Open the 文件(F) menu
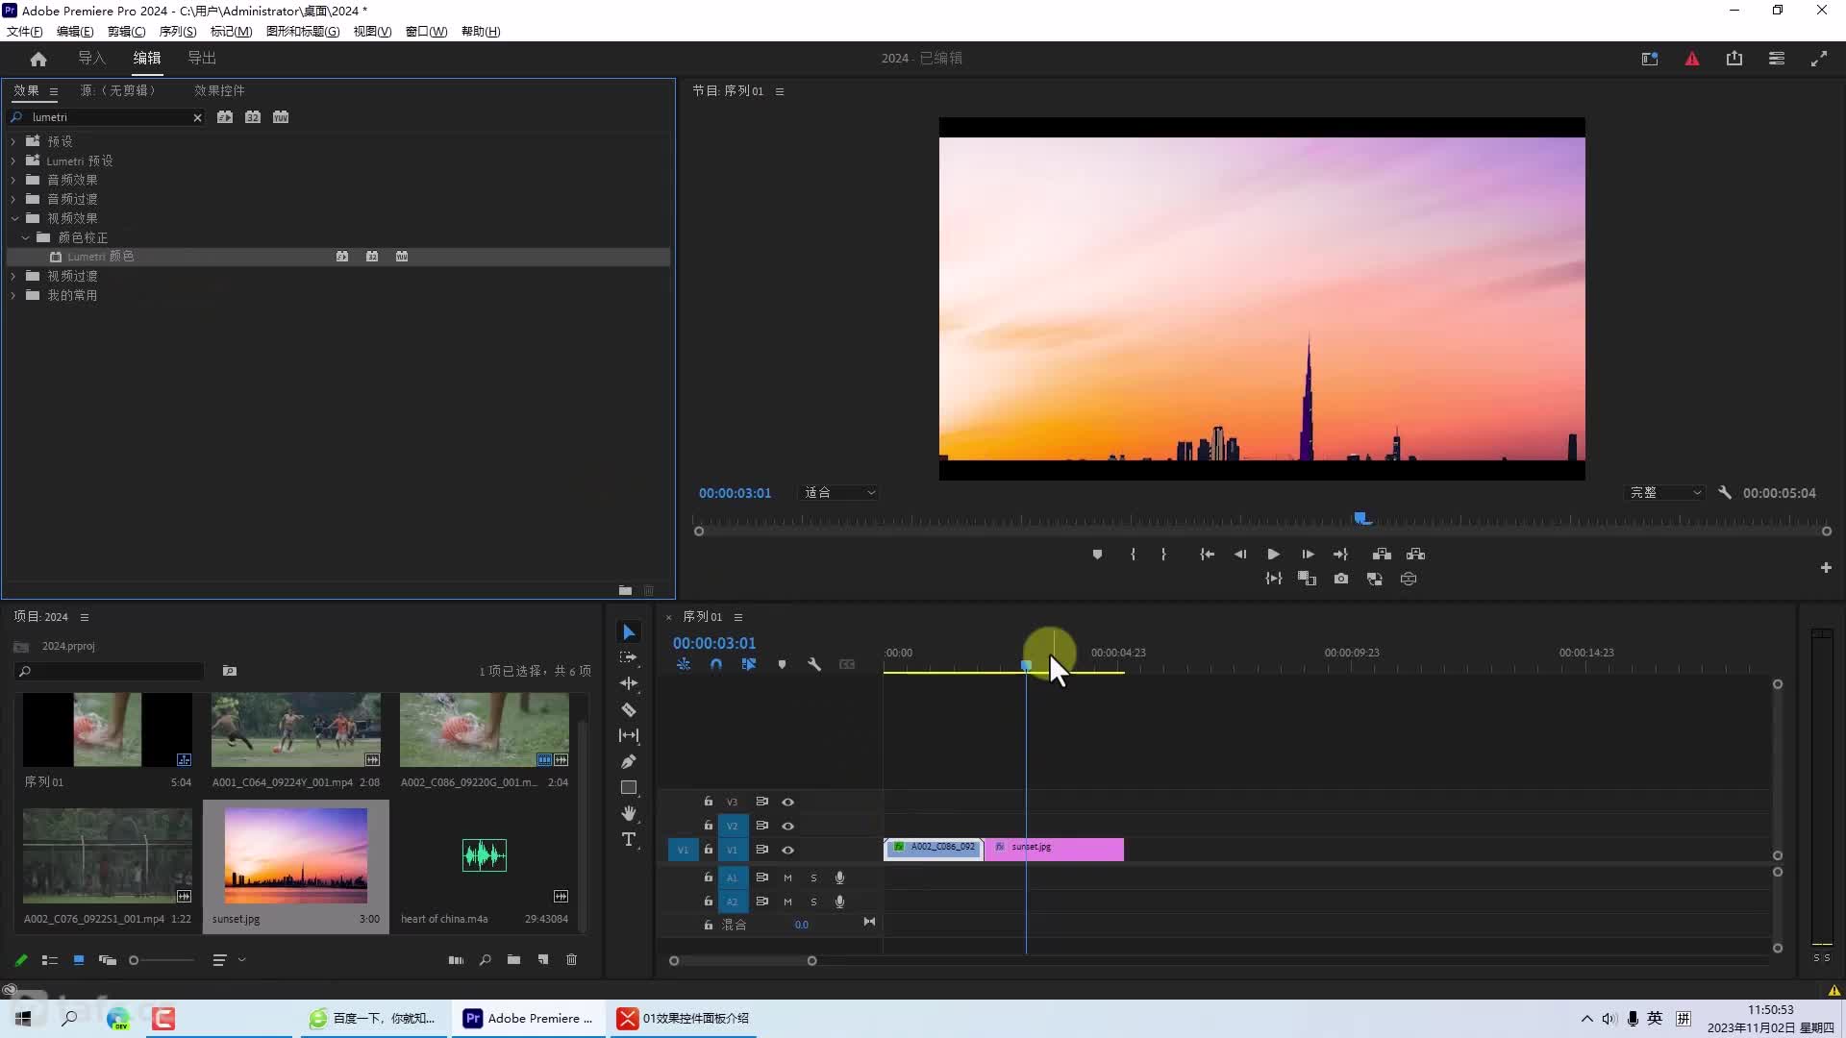The width and height of the screenshot is (1846, 1038). point(25,31)
